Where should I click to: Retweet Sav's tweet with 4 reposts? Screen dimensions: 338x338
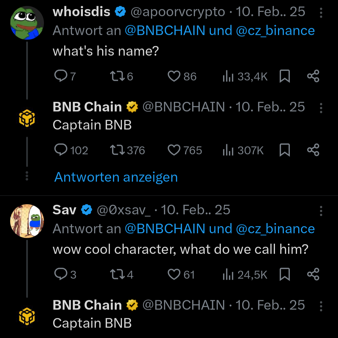click(x=117, y=275)
